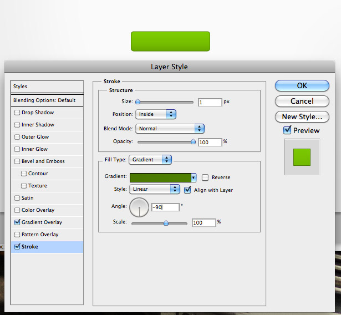Uncheck Align with Layer
The height and width of the screenshot is (315, 341).
click(x=187, y=190)
